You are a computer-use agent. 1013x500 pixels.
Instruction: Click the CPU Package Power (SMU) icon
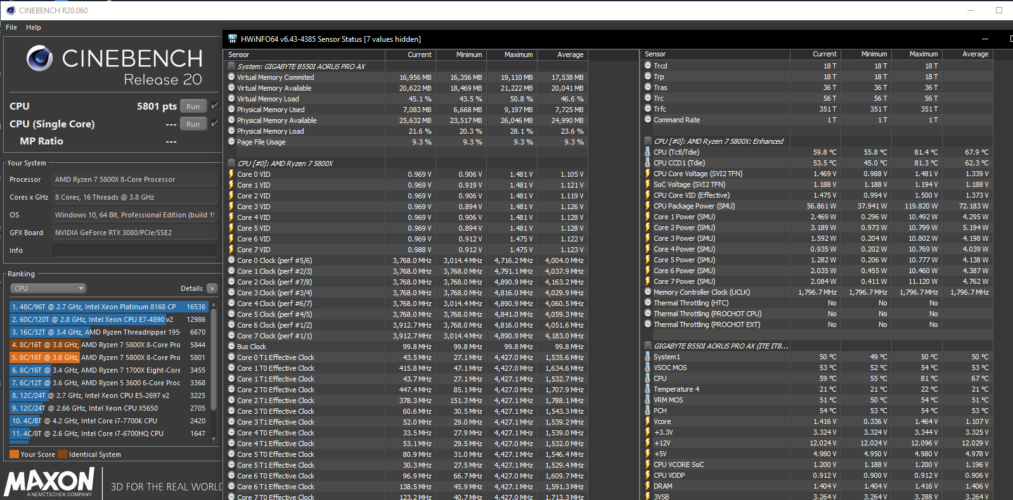point(648,206)
